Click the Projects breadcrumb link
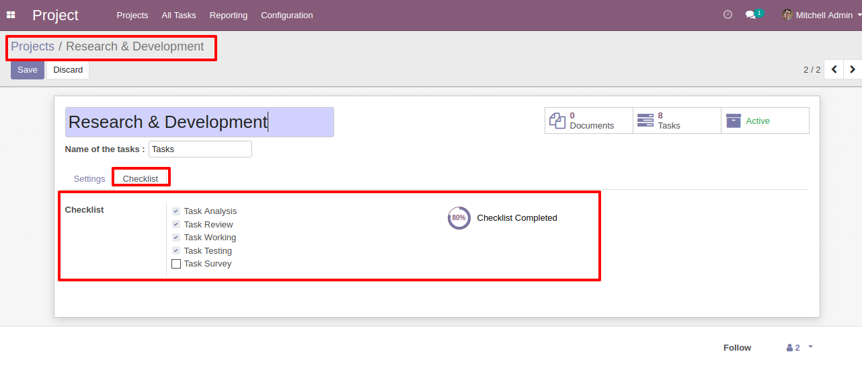The width and height of the screenshot is (862, 385). 32,46
